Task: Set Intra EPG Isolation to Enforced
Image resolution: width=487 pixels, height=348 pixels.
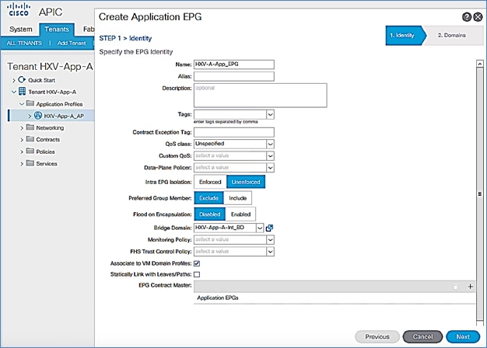Action: pyautogui.click(x=210, y=182)
